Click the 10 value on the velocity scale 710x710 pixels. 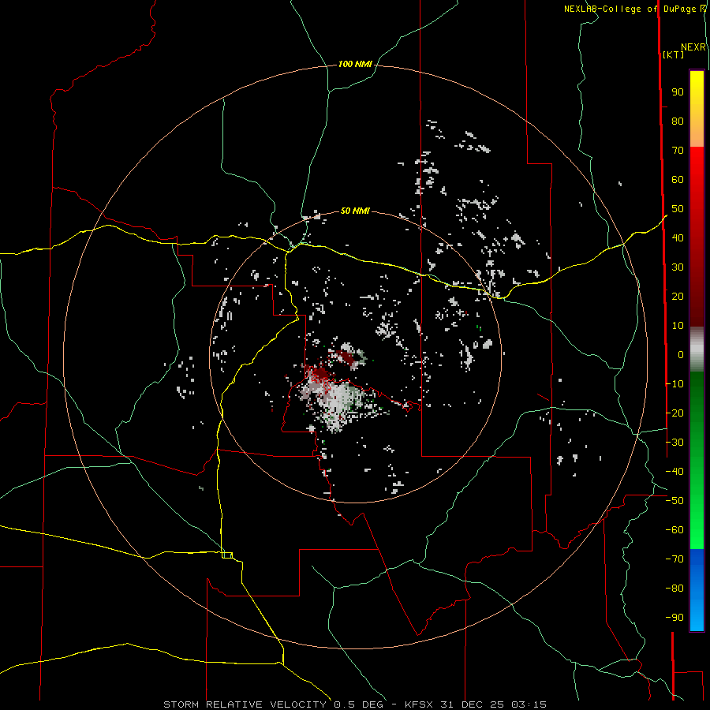pos(678,326)
